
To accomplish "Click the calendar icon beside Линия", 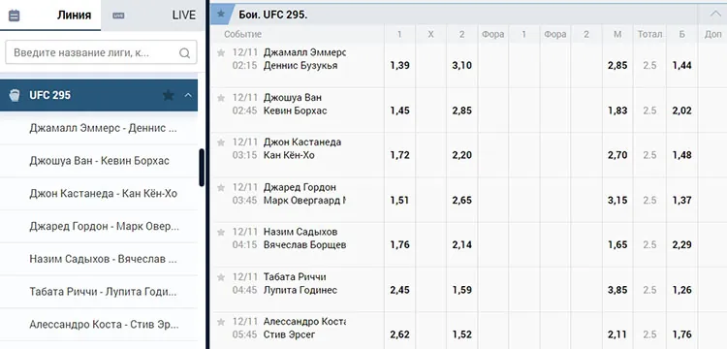I will 14,16.
